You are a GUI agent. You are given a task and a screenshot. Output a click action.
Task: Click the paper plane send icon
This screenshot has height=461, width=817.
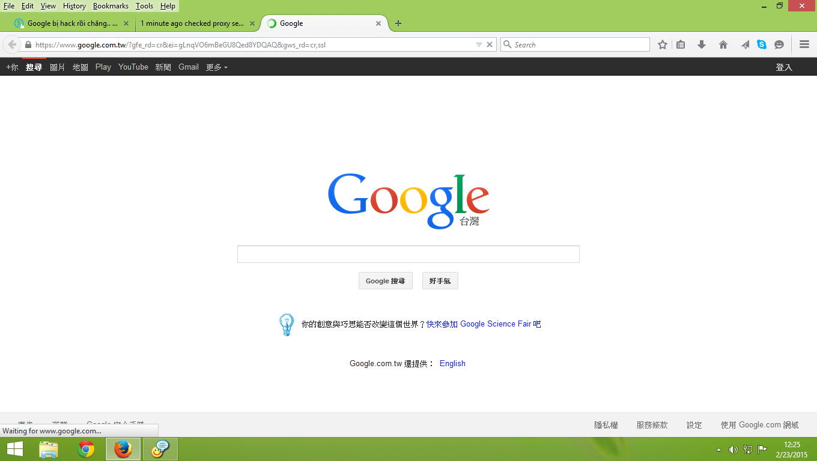coord(745,44)
